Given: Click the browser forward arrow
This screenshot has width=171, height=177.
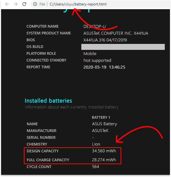Looking at the screenshot, I should pos(16,4).
